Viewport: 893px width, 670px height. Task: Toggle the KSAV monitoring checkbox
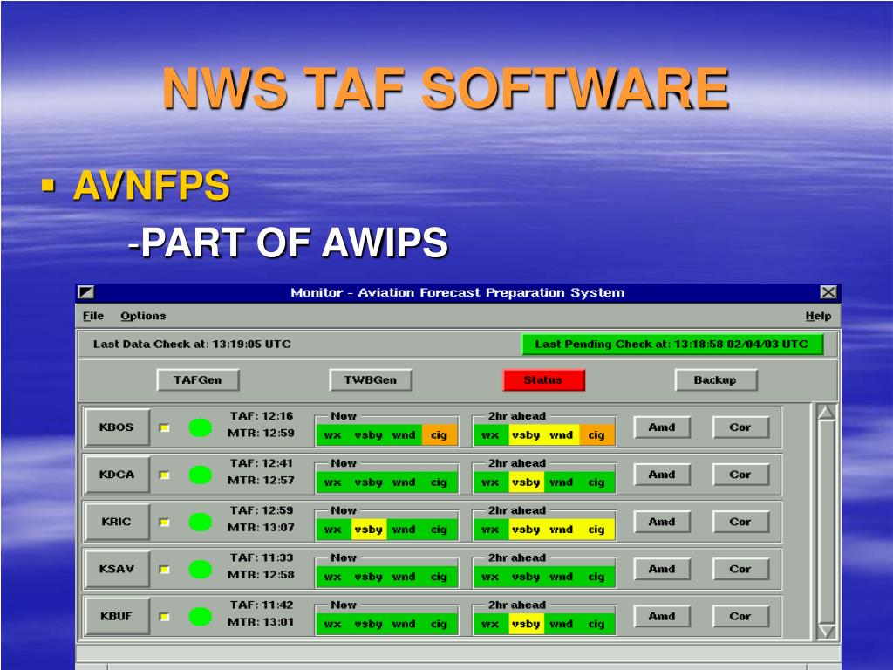click(165, 570)
